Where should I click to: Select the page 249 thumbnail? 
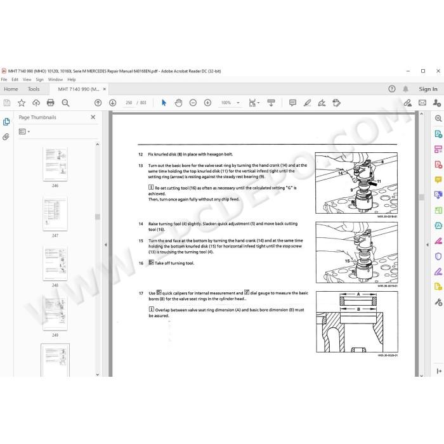pos(55,313)
